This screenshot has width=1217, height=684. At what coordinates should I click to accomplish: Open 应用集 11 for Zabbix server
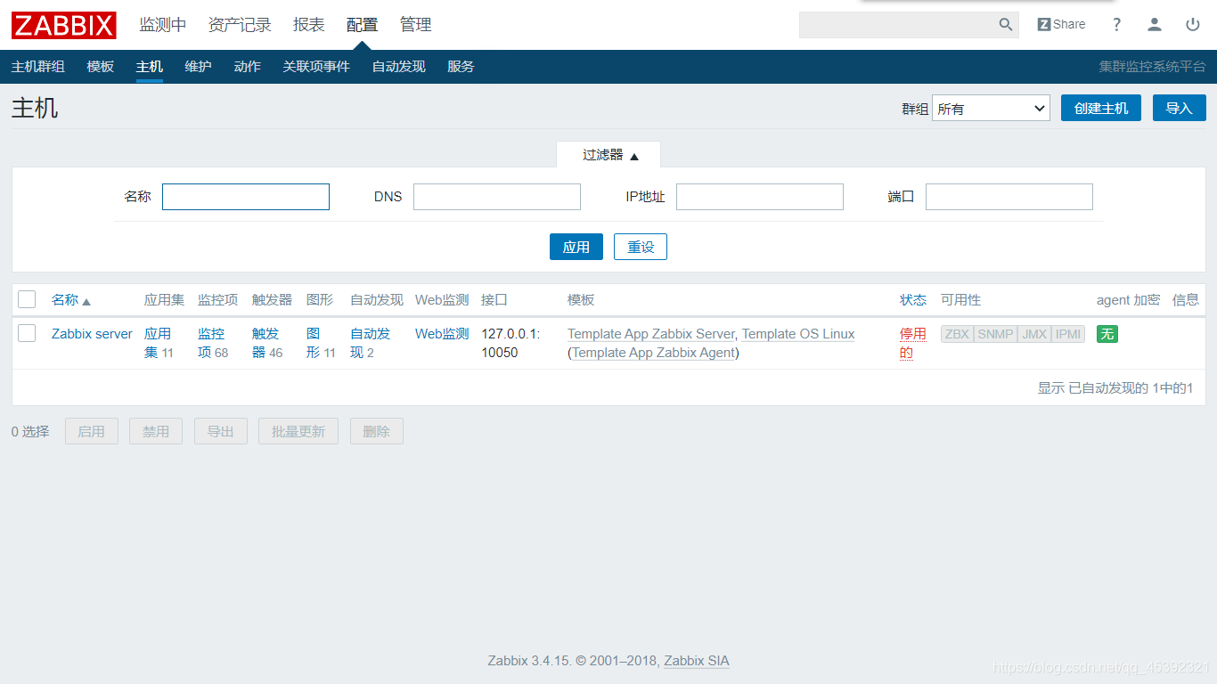coord(159,343)
